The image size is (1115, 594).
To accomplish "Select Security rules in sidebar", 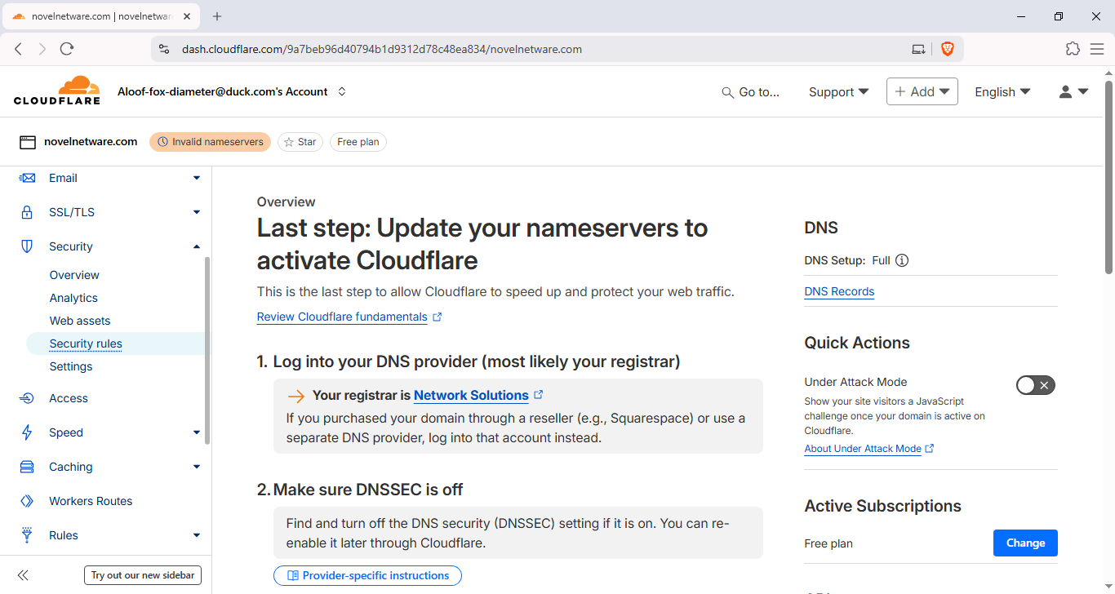I will coord(86,344).
